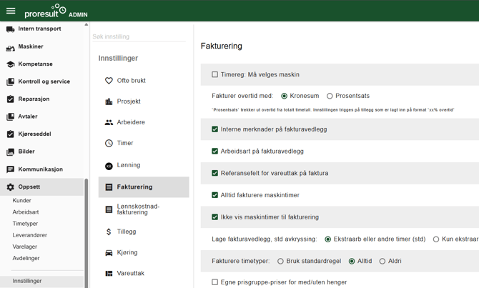Open Timetyper under Oppsett
Screen dimensions: 479x288
click(x=25, y=224)
